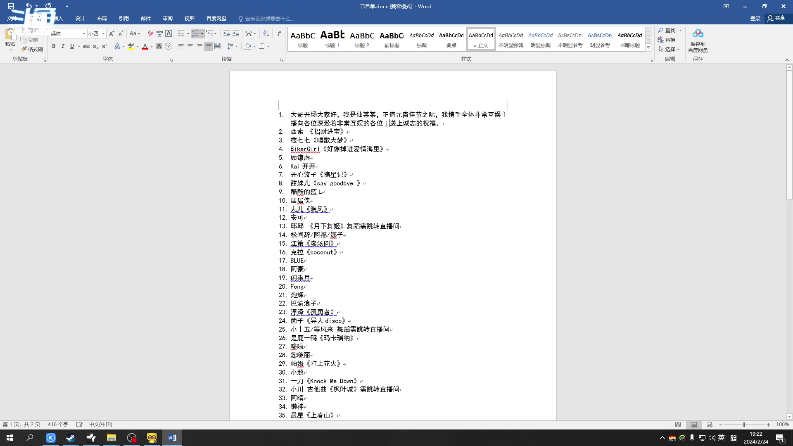The height and width of the screenshot is (446, 793).
Task: Expand the styles gallery with the more arrow
Action: [648, 48]
